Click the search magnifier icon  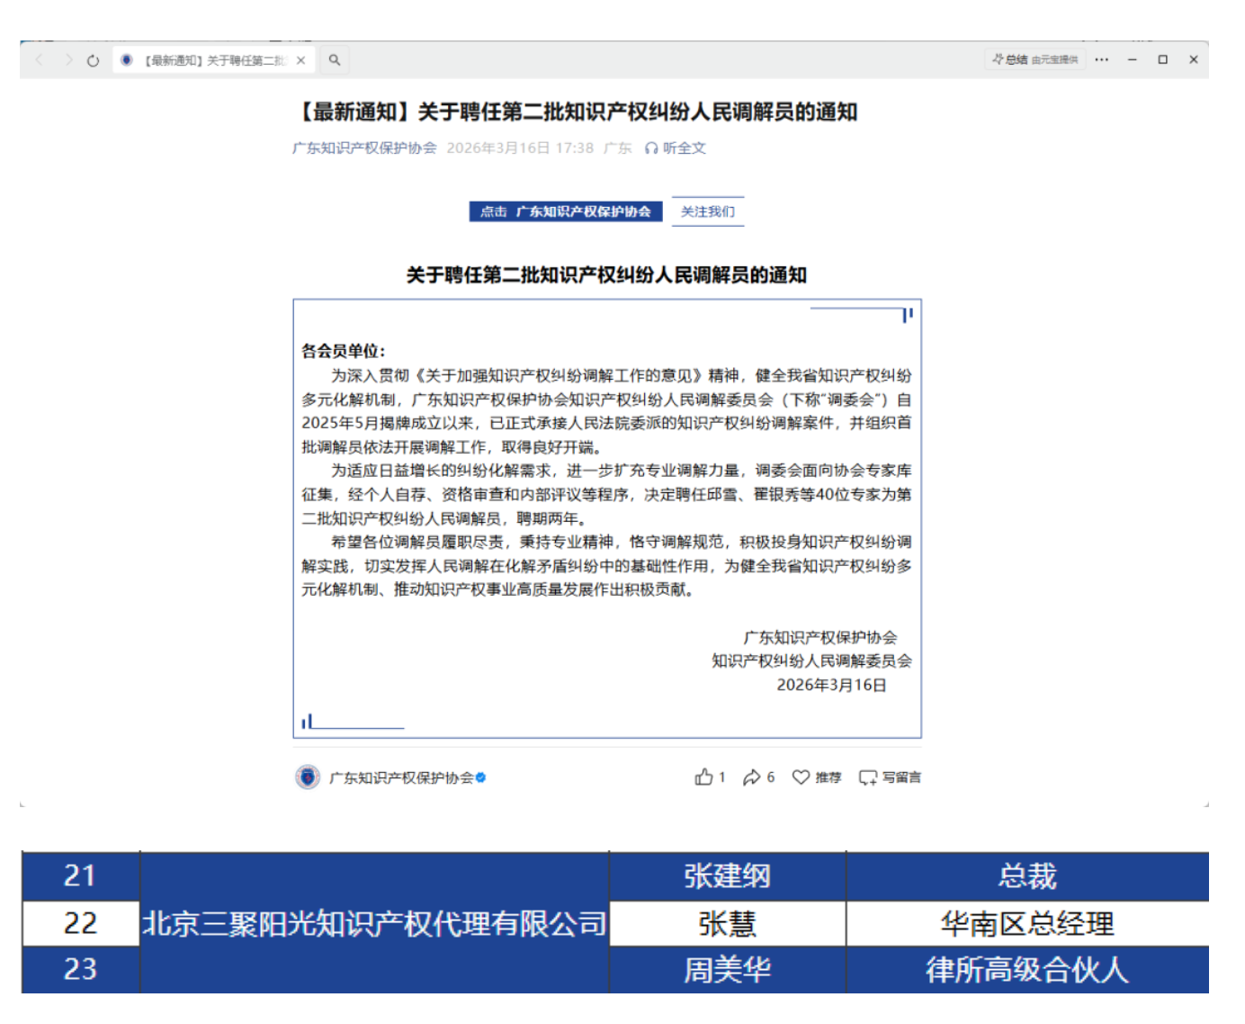(335, 60)
